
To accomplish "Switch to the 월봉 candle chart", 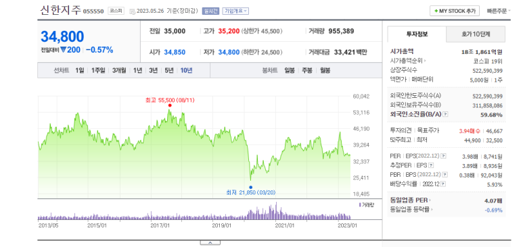I will (325, 71).
